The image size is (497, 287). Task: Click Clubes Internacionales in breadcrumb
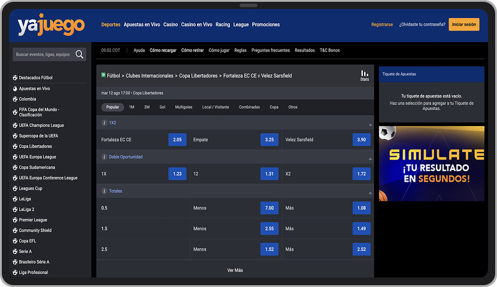click(x=150, y=75)
